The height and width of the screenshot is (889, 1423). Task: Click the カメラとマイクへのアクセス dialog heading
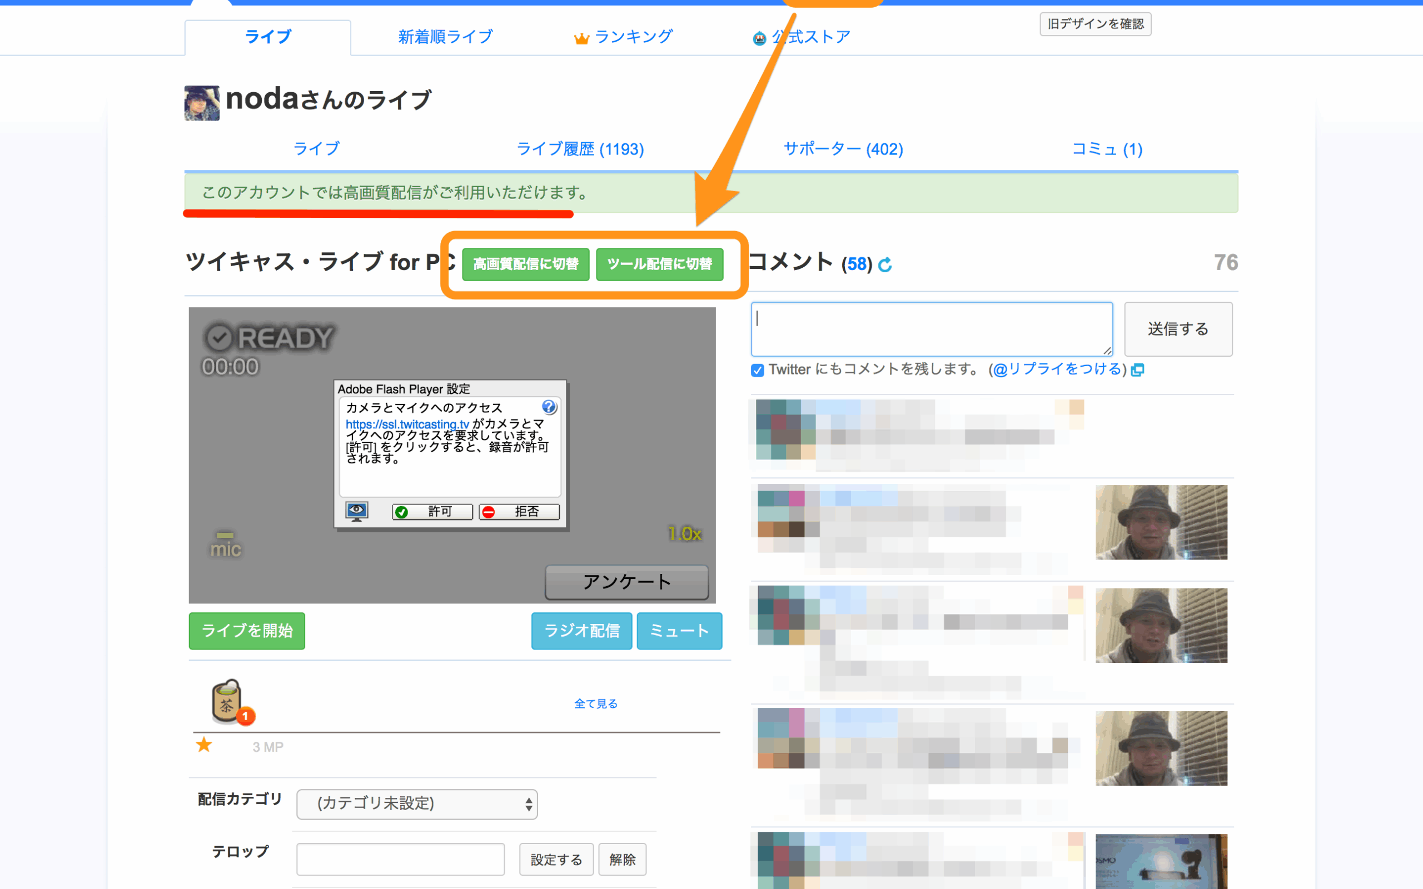click(424, 408)
